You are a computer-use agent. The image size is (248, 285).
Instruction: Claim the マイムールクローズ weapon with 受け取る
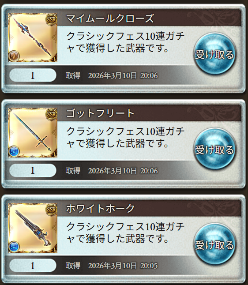coord(214,54)
